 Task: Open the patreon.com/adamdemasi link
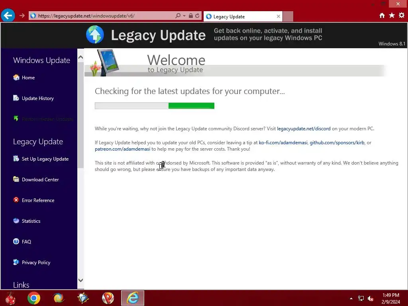click(123, 149)
